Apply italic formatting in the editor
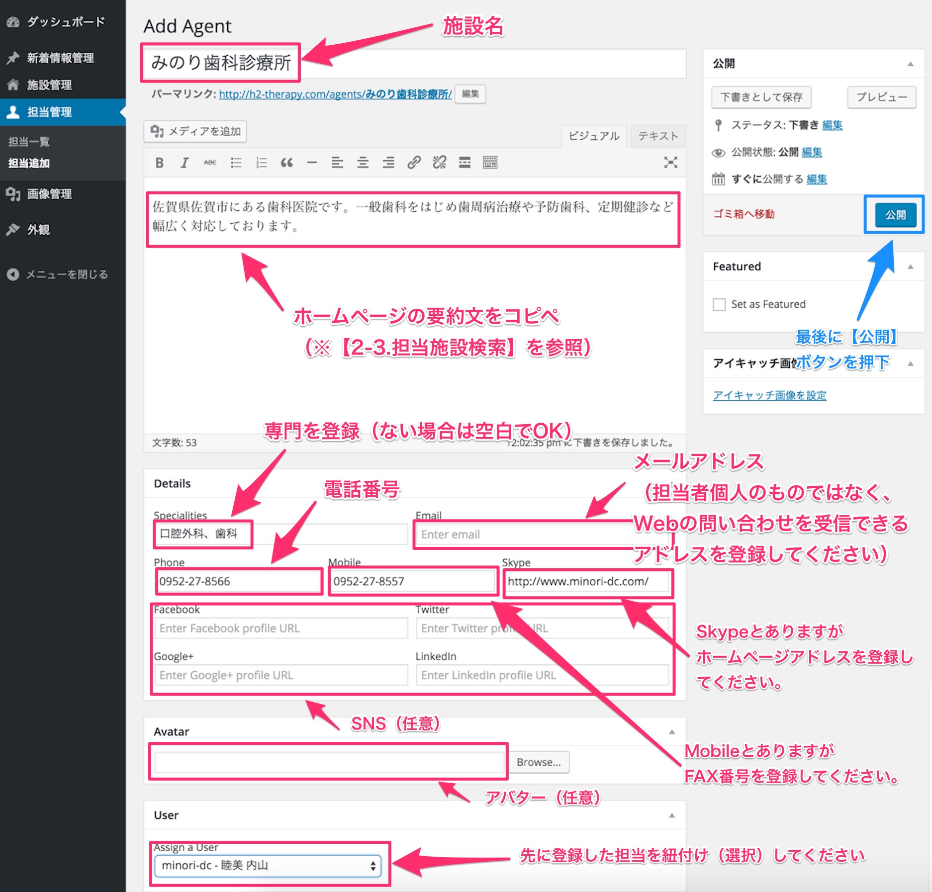The width and height of the screenshot is (932, 892). [185, 163]
